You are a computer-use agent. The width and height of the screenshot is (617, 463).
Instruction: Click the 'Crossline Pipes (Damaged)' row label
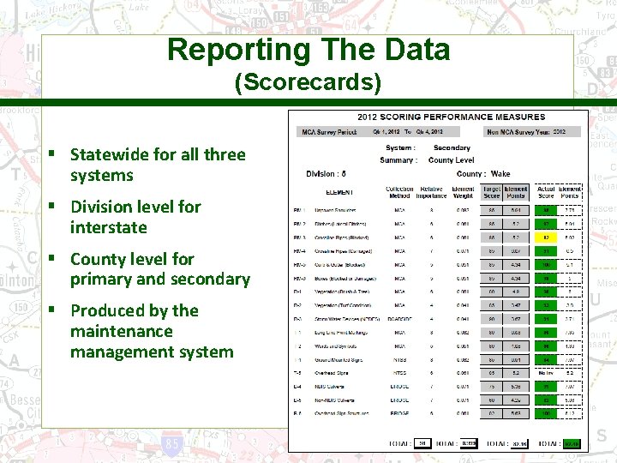point(343,251)
